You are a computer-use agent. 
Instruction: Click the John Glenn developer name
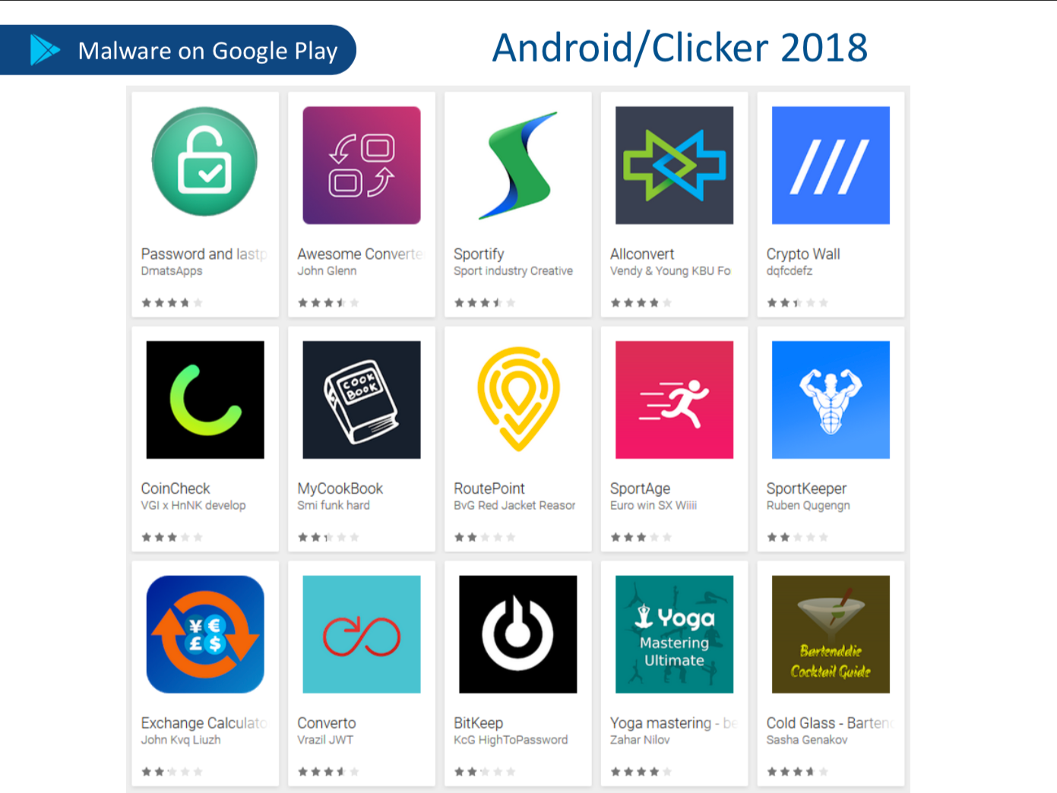[327, 271]
